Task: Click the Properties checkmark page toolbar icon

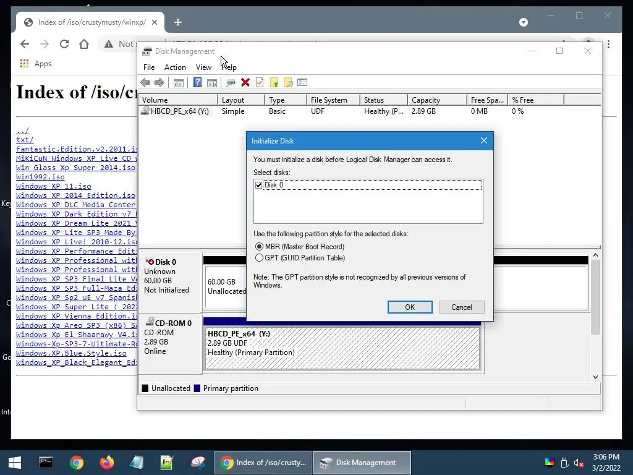Action: (260, 82)
